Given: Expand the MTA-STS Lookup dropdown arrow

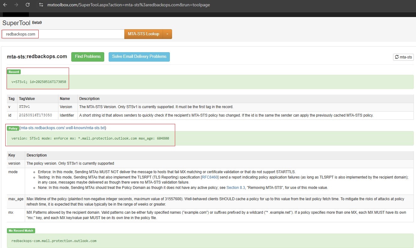Looking at the screenshot, I should coord(167,34).
